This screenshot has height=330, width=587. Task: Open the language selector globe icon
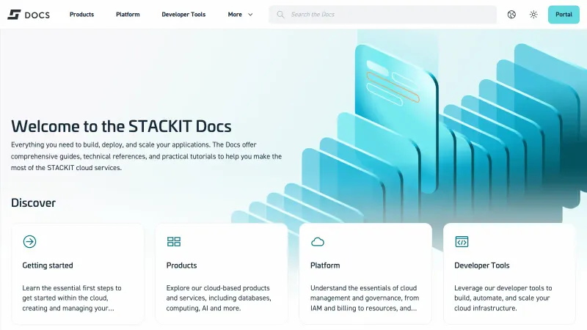512,15
